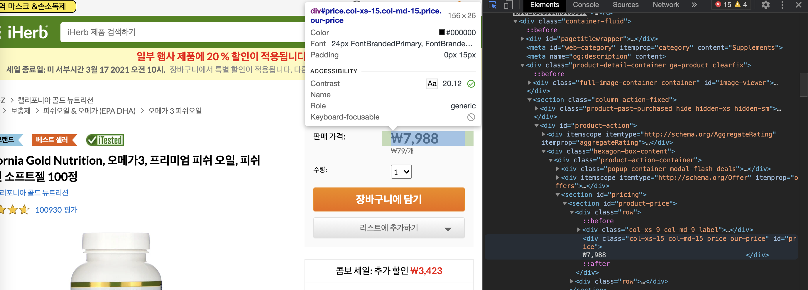Select the highlighted our-price div element

point(641,247)
